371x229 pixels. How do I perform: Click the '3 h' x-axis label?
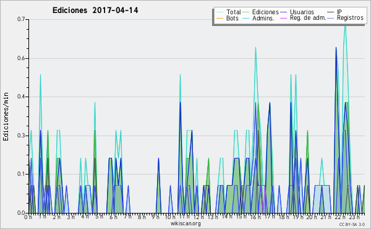point(70,217)
